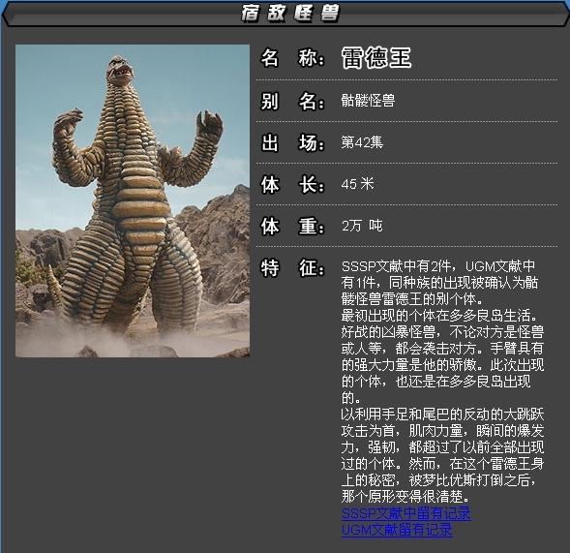Click the 名称 field label

click(292, 58)
